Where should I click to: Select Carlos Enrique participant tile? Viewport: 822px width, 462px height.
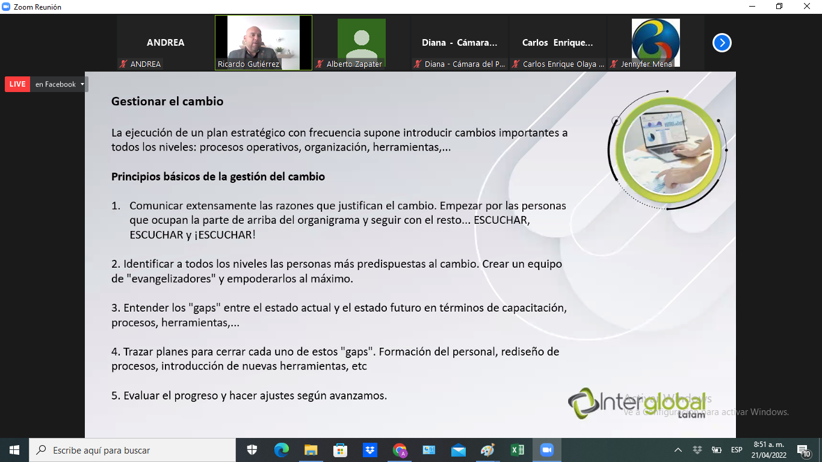tap(558, 43)
